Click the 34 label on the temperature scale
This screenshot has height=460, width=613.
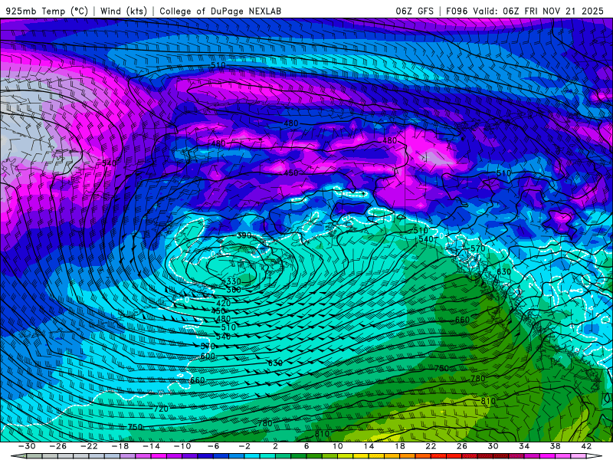click(x=524, y=446)
